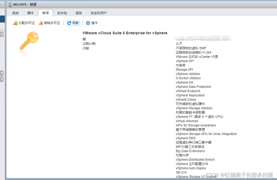This screenshot has height=180, width=277.
Task: Switch to the 硬件 tab
Action: click(30, 13)
